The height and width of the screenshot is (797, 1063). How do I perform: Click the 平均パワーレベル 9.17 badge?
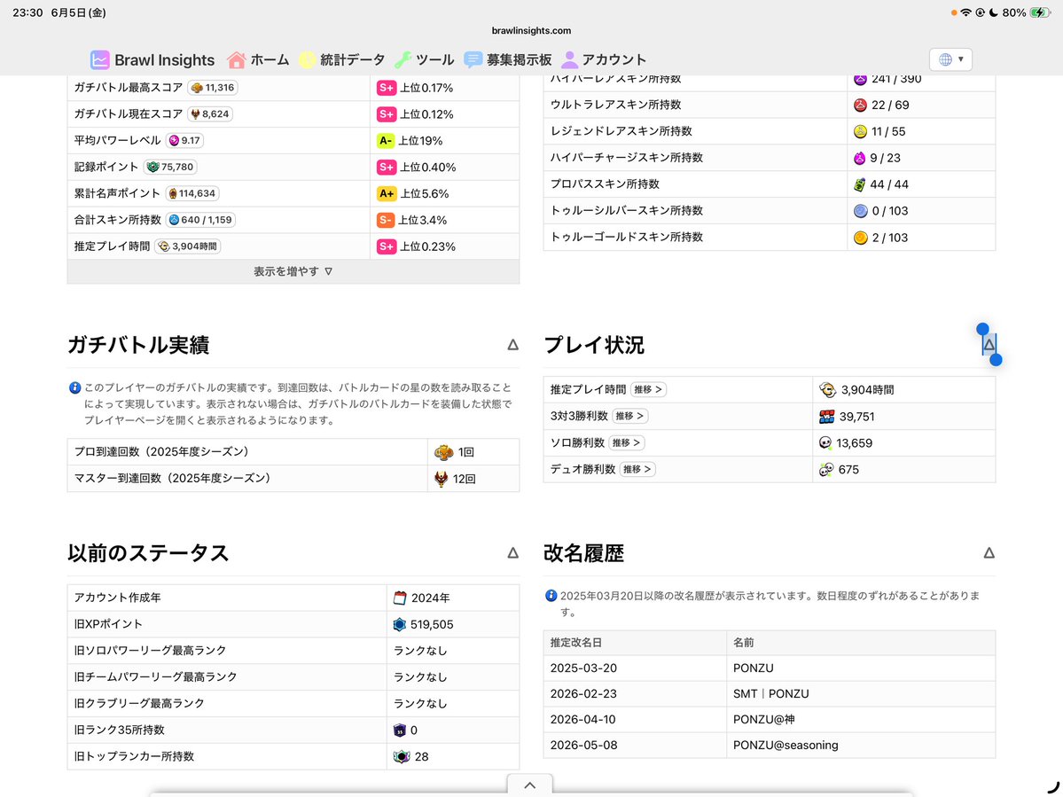(x=184, y=140)
